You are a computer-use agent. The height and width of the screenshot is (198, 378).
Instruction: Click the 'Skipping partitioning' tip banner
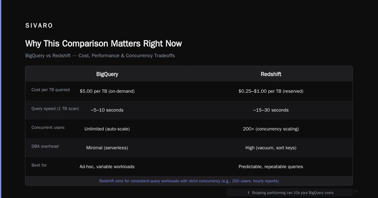(290, 192)
